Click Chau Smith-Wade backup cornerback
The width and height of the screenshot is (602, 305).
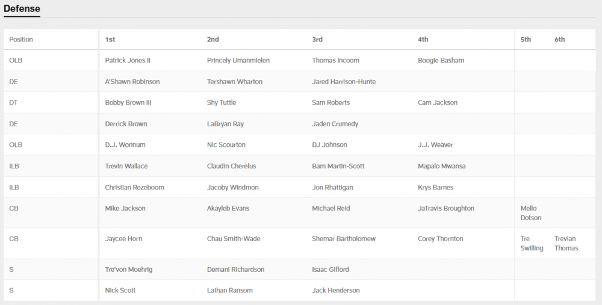point(234,239)
